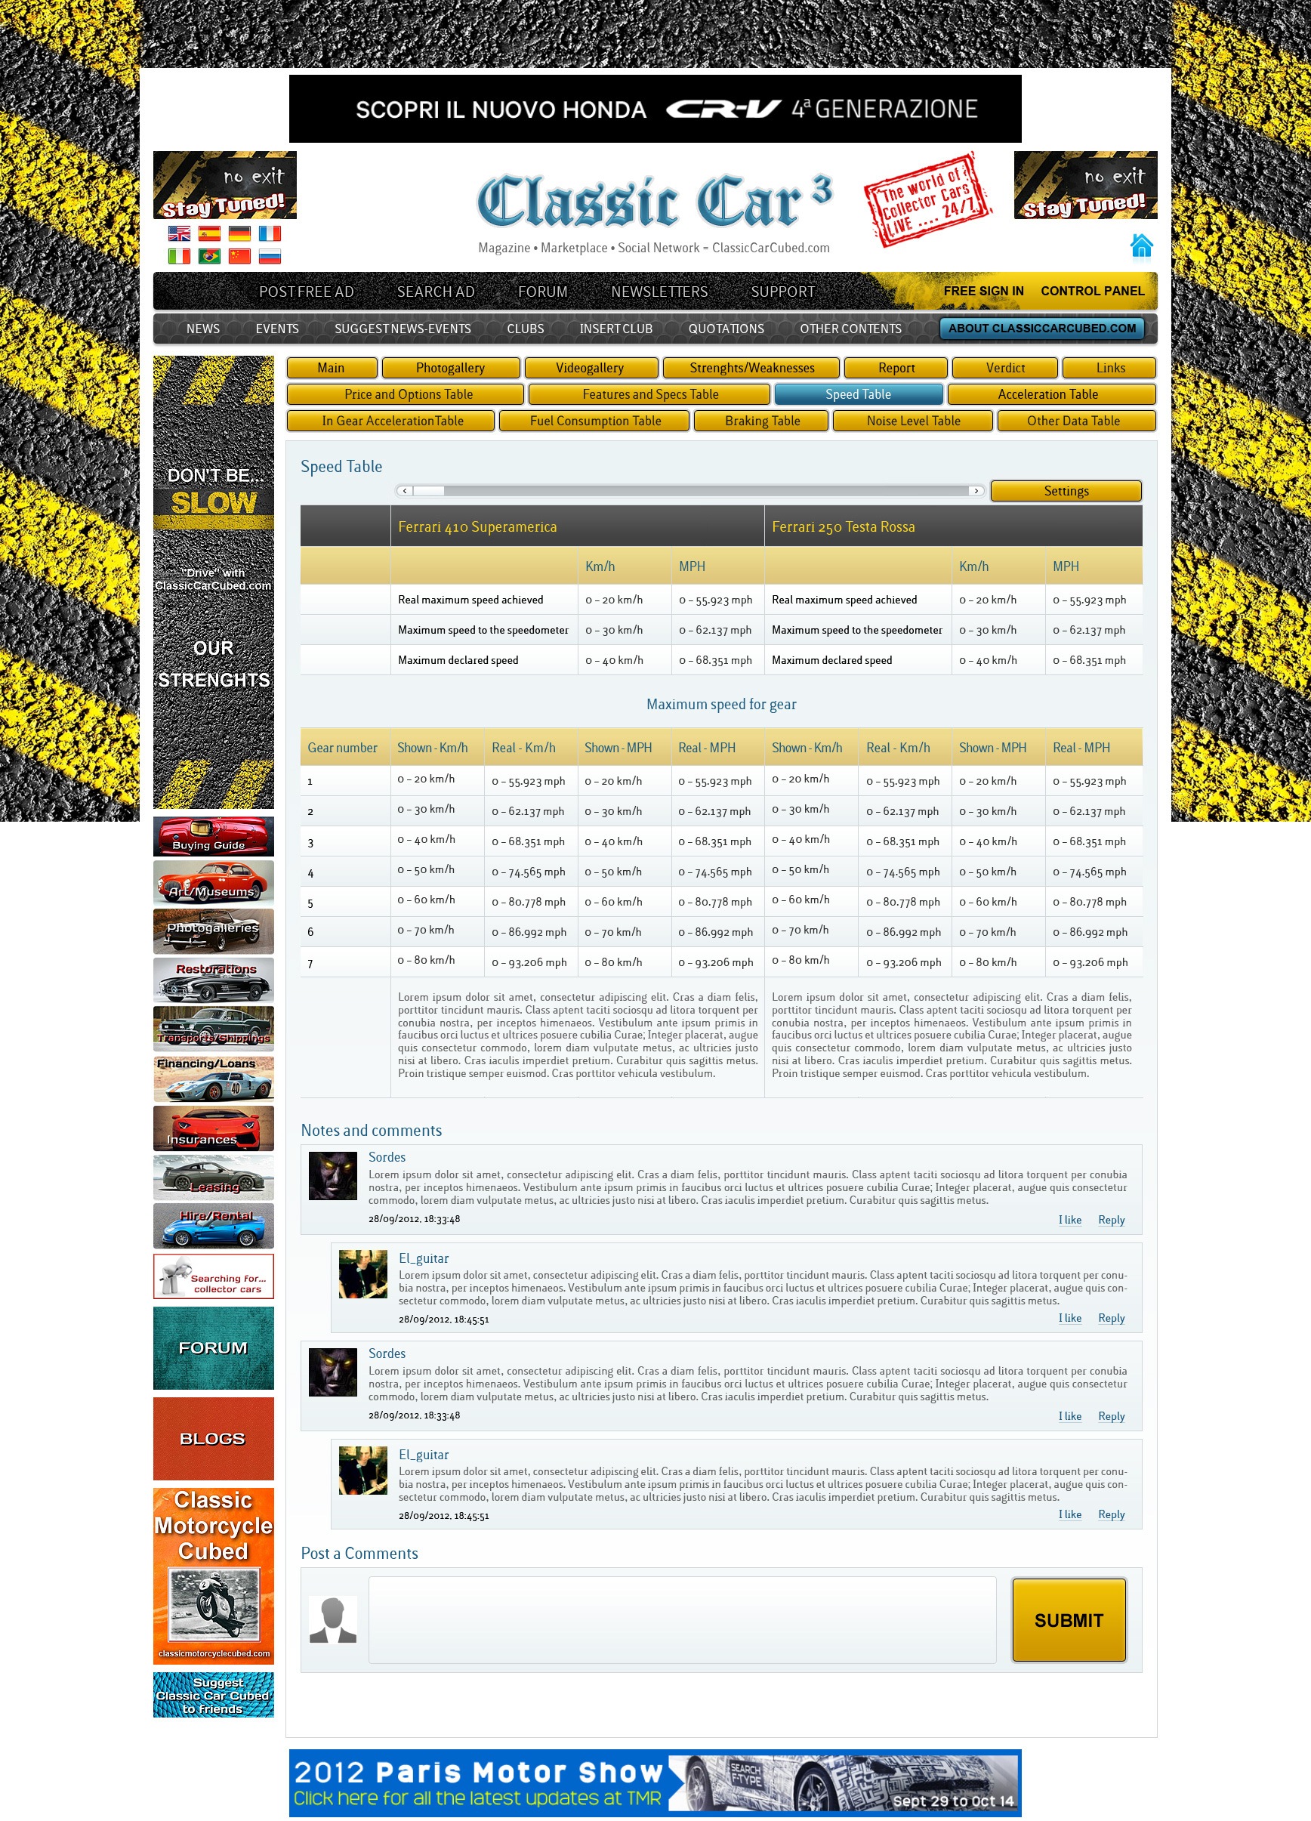Switch to the Acceleration Table tab
Image resolution: width=1311 pixels, height=1821 pixels.
point(1051,394)
